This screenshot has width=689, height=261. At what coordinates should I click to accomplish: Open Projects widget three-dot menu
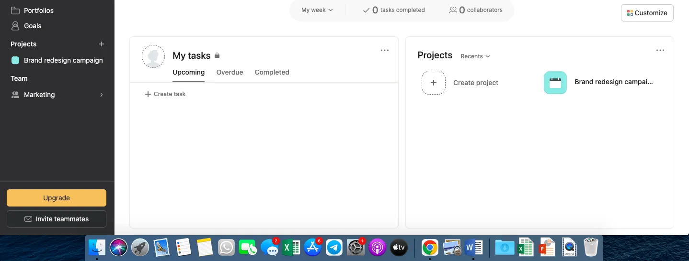[x=660, y=50]
